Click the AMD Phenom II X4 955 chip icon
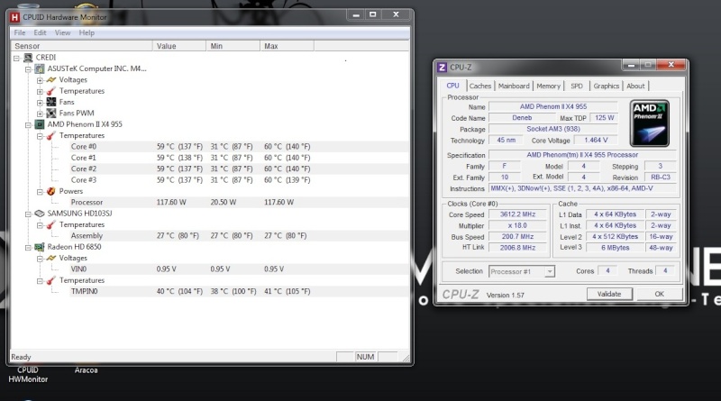This screenshot has height=401, width=721. click(40, 124)
